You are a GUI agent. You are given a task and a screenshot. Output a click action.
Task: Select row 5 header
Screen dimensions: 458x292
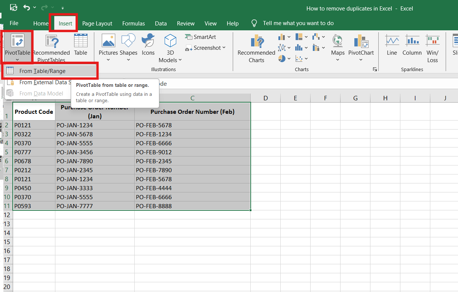(7, 152)
